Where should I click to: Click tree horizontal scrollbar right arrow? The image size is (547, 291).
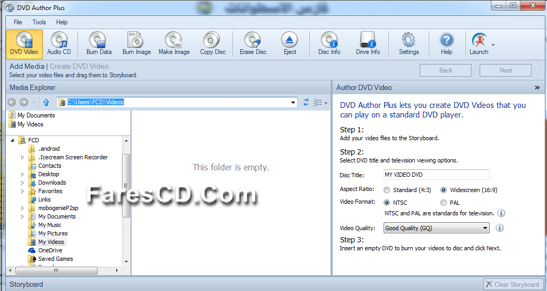point(117,270)
